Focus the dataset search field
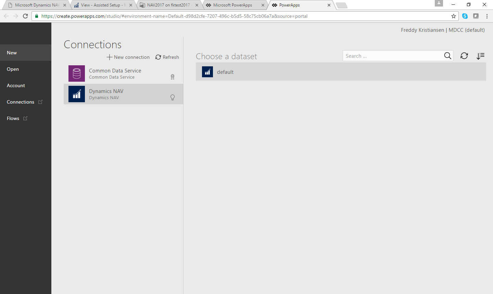Image resolution: width=493 pixels, height=294 pixels. (392, 56)
